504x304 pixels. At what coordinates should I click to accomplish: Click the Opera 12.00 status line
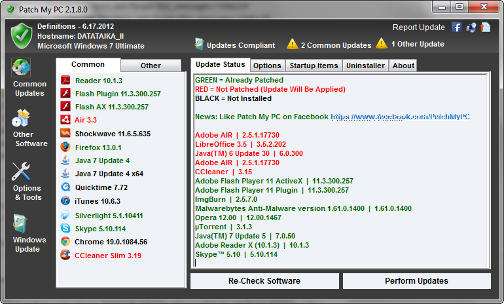pyautogui.click(x=238, y=218)
